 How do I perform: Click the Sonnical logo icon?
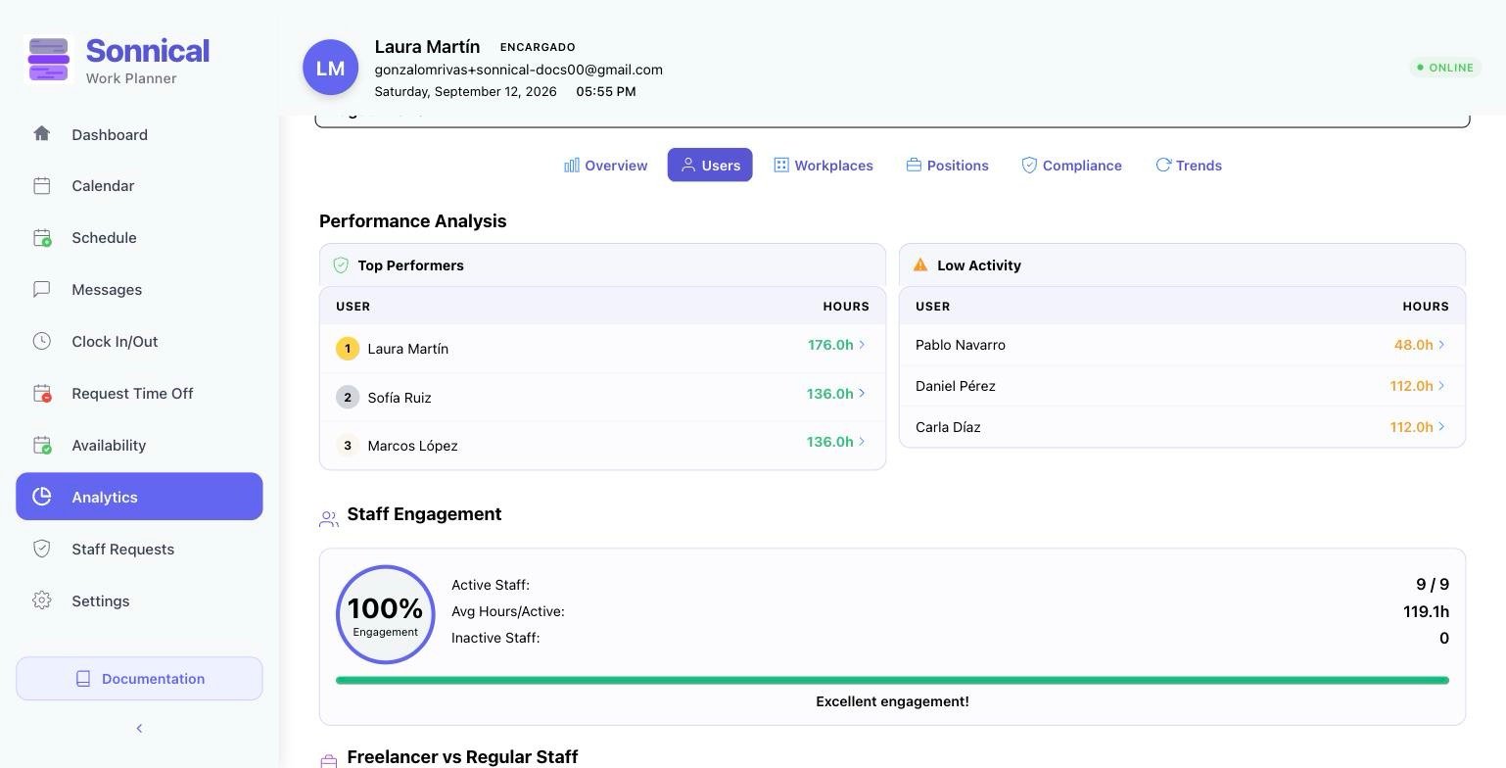tap(49, 60)
